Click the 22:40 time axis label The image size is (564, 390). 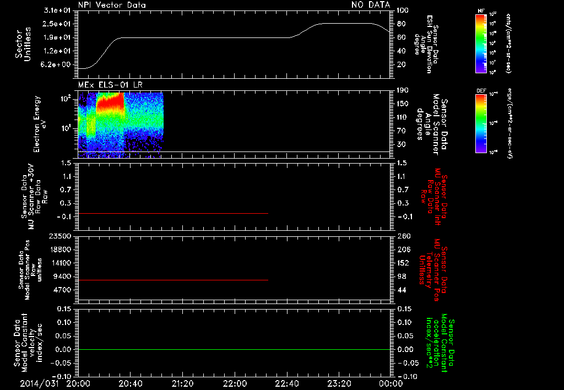pyautogui.click(x=286, y=383)
